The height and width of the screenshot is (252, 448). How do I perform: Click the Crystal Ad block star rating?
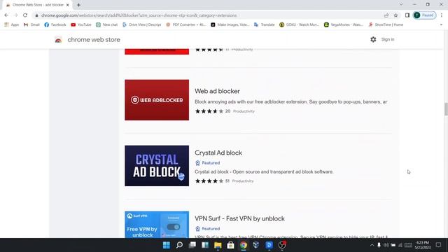click(x=209, y=181)
